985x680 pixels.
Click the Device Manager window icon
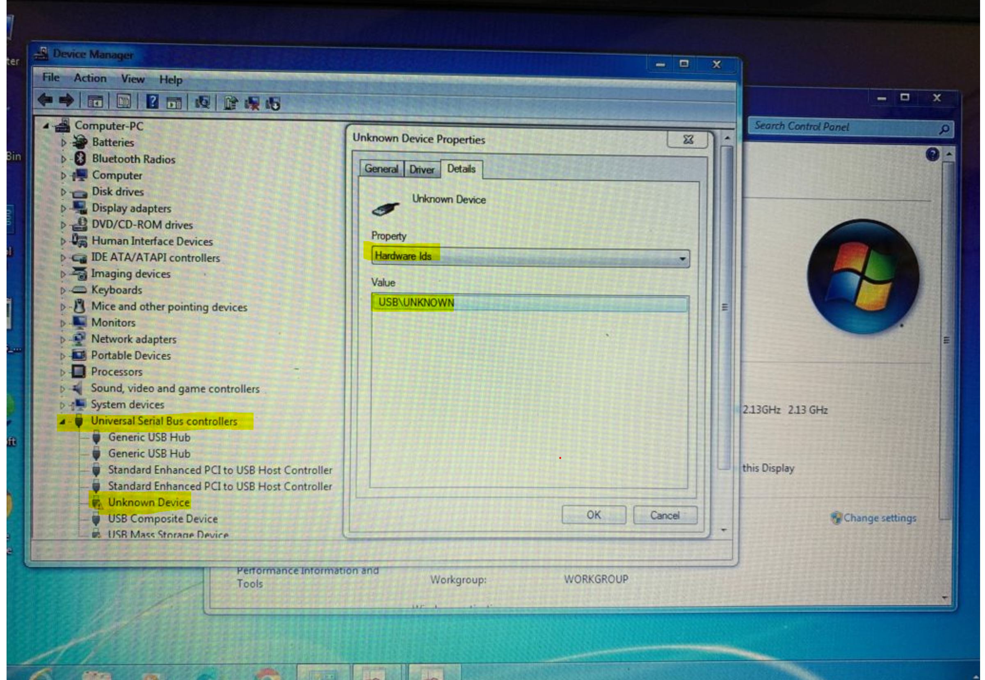click(x=42, y=54)
